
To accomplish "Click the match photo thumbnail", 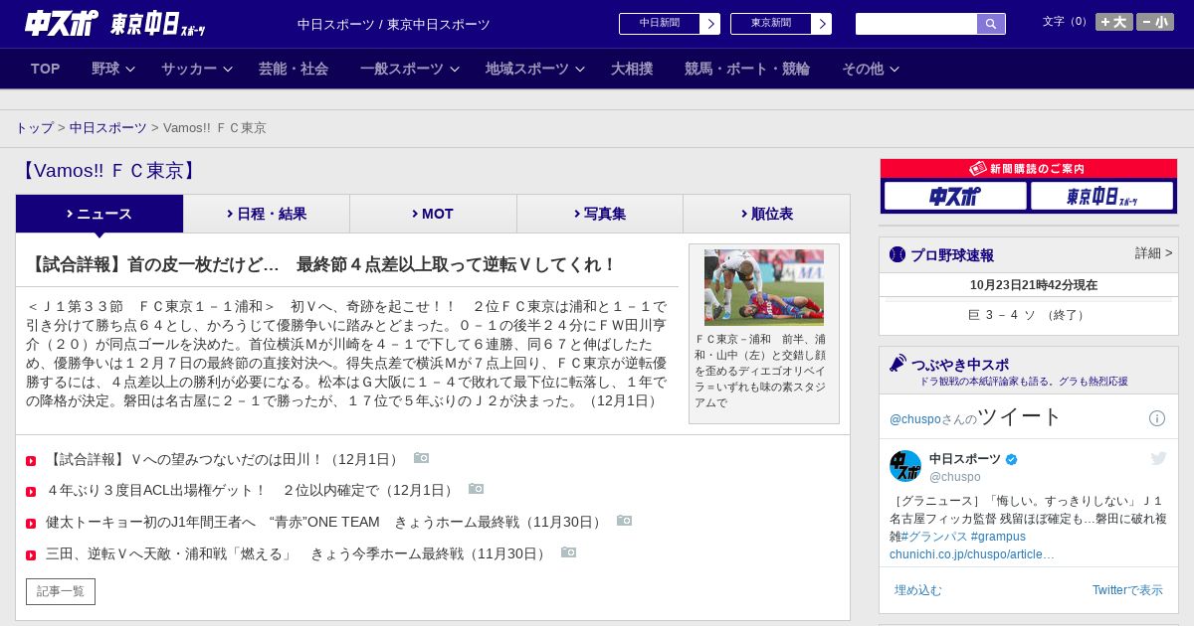I will 764,287.
